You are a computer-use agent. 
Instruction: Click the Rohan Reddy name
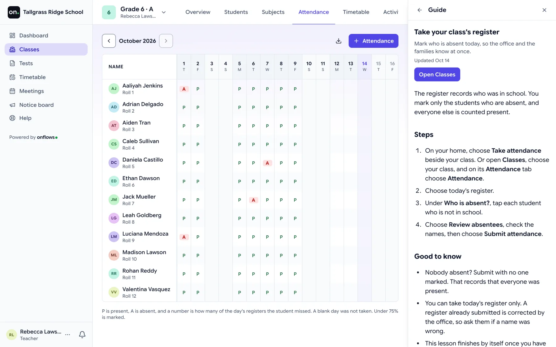140,271
